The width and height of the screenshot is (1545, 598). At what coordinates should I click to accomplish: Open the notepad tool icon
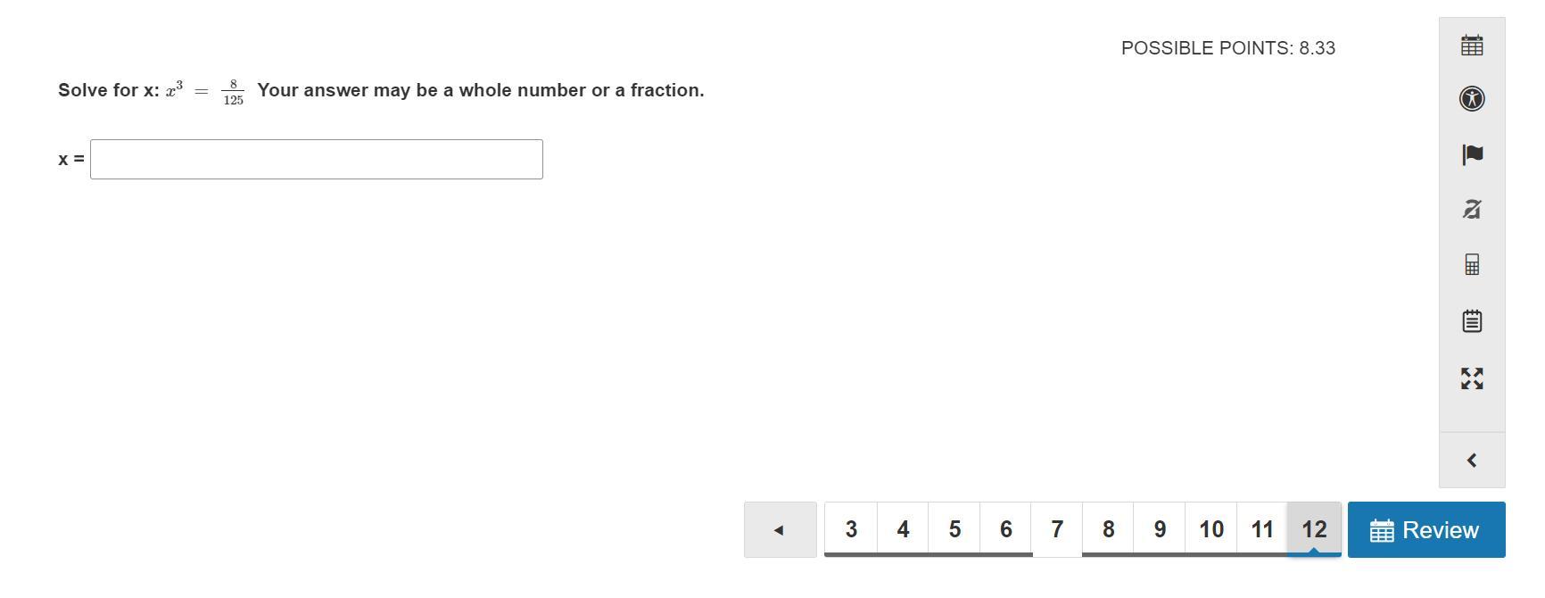point(1472,320)
